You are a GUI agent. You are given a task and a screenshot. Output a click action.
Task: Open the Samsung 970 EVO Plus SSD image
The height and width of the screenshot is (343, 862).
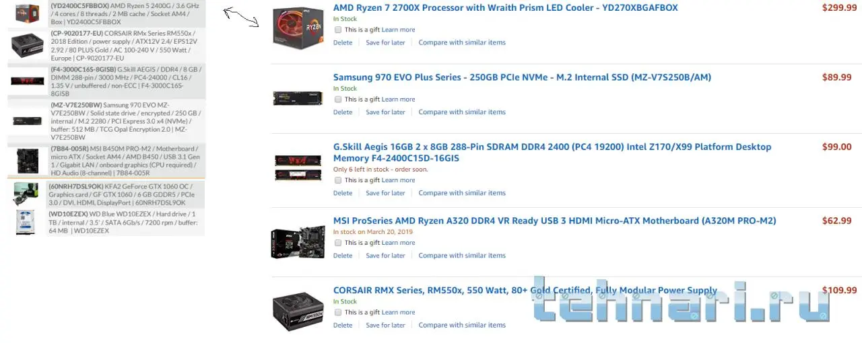click(298, 98)
